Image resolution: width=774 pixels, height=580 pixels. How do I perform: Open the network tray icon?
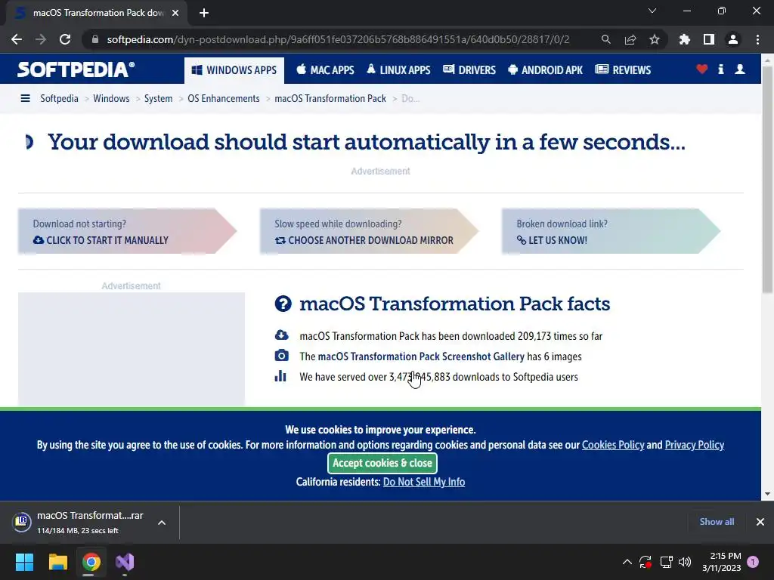pyautogui.click(x=666, y=562)
